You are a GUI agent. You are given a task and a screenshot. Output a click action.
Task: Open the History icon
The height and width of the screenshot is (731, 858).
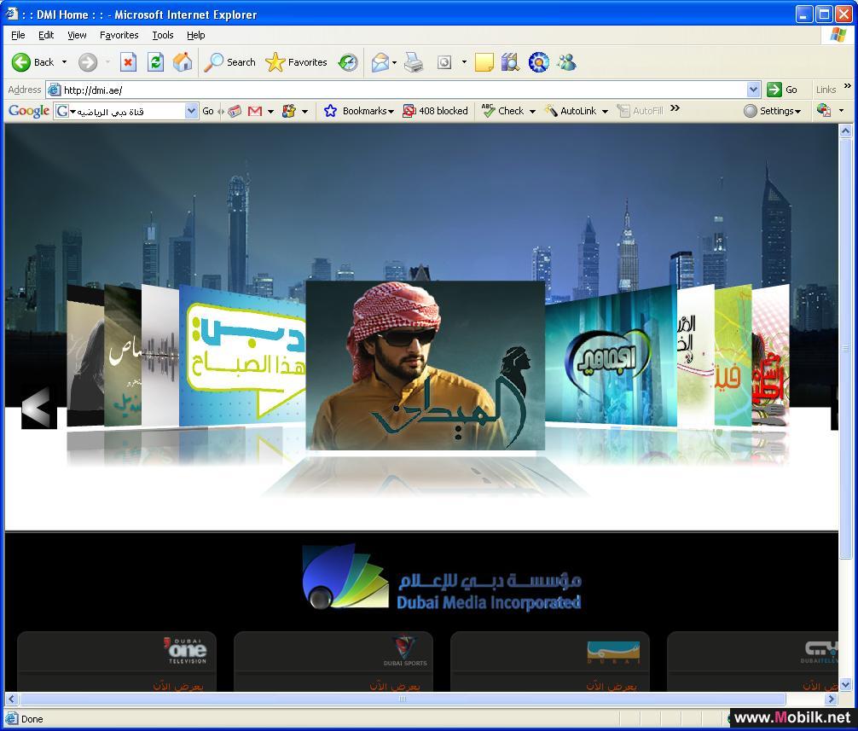(x=348, y=62)
